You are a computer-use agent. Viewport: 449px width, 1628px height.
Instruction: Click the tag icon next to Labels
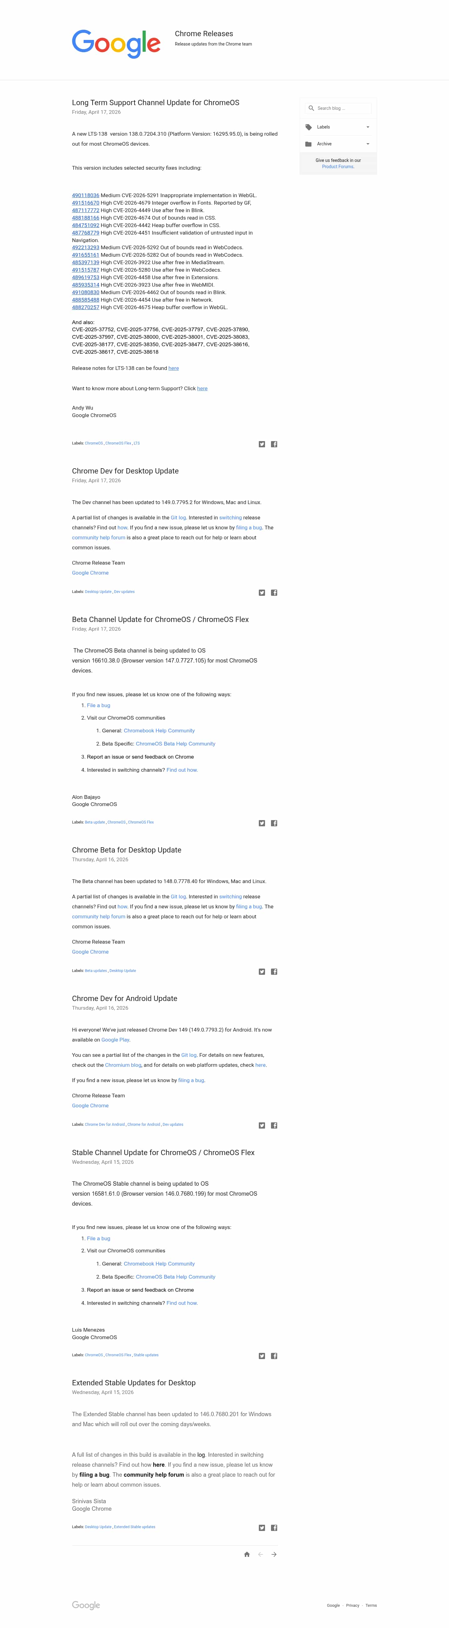click(x=309, y=127)
